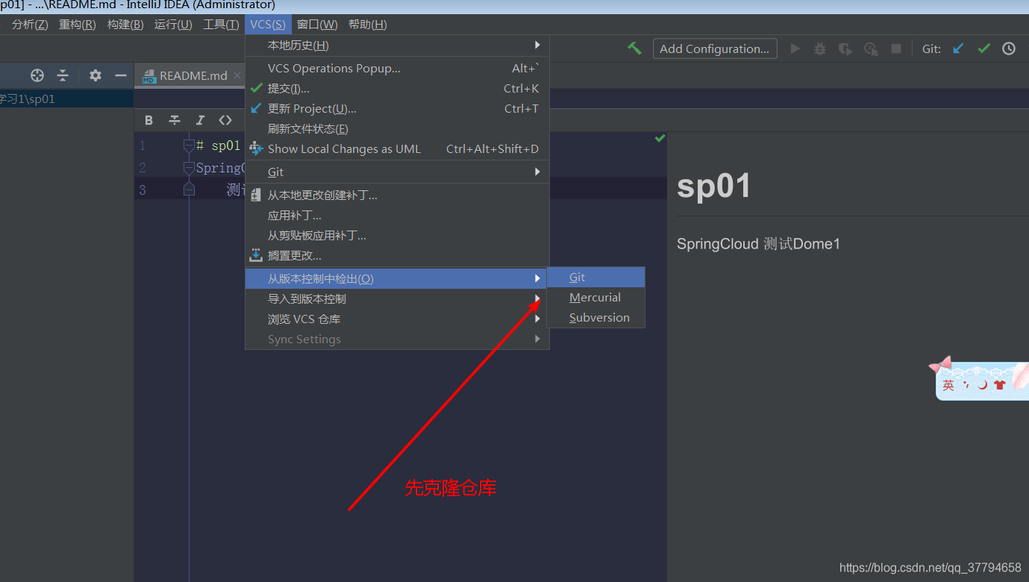Open the Git submenu in VCS menu
The width and height of the screenshot is (1029, 582).
click(398, 172)
